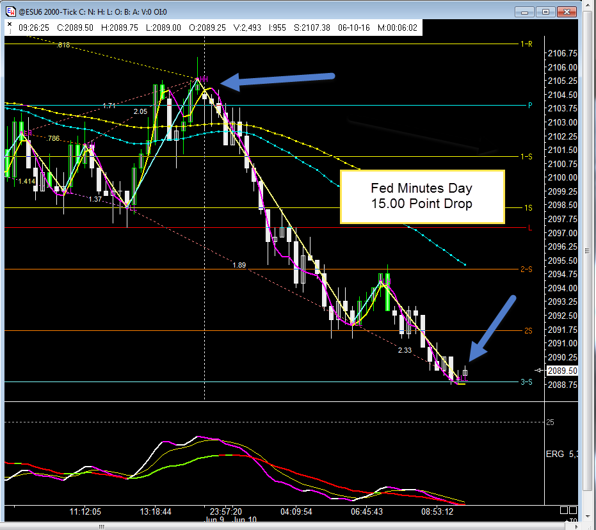Click the 2-S support level label
This screenshot has width=596, height=530.
(x=526, y=269)
